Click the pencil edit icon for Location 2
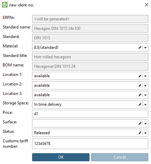The height and width of the screenshot is (164, 151). (140, 85)
